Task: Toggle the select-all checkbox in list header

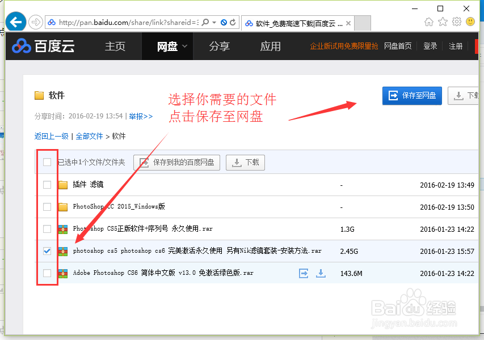Action: pos(47,162)
